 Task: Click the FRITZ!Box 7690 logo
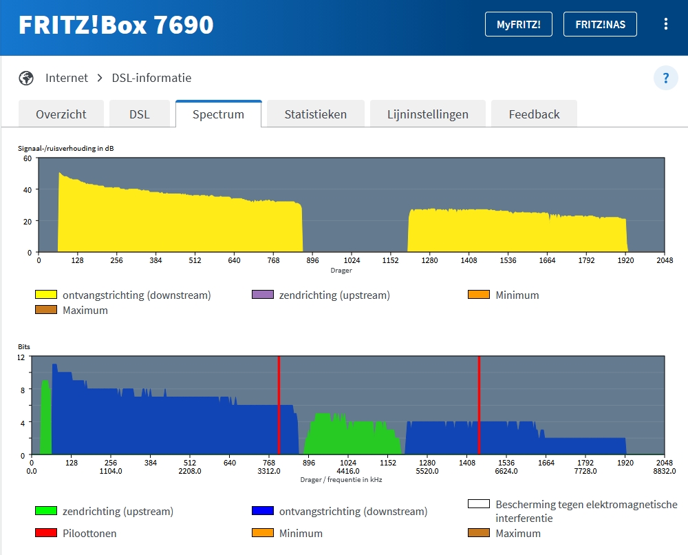(116, 25)
